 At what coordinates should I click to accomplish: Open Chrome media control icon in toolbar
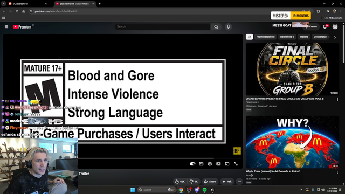pos(328,11)
